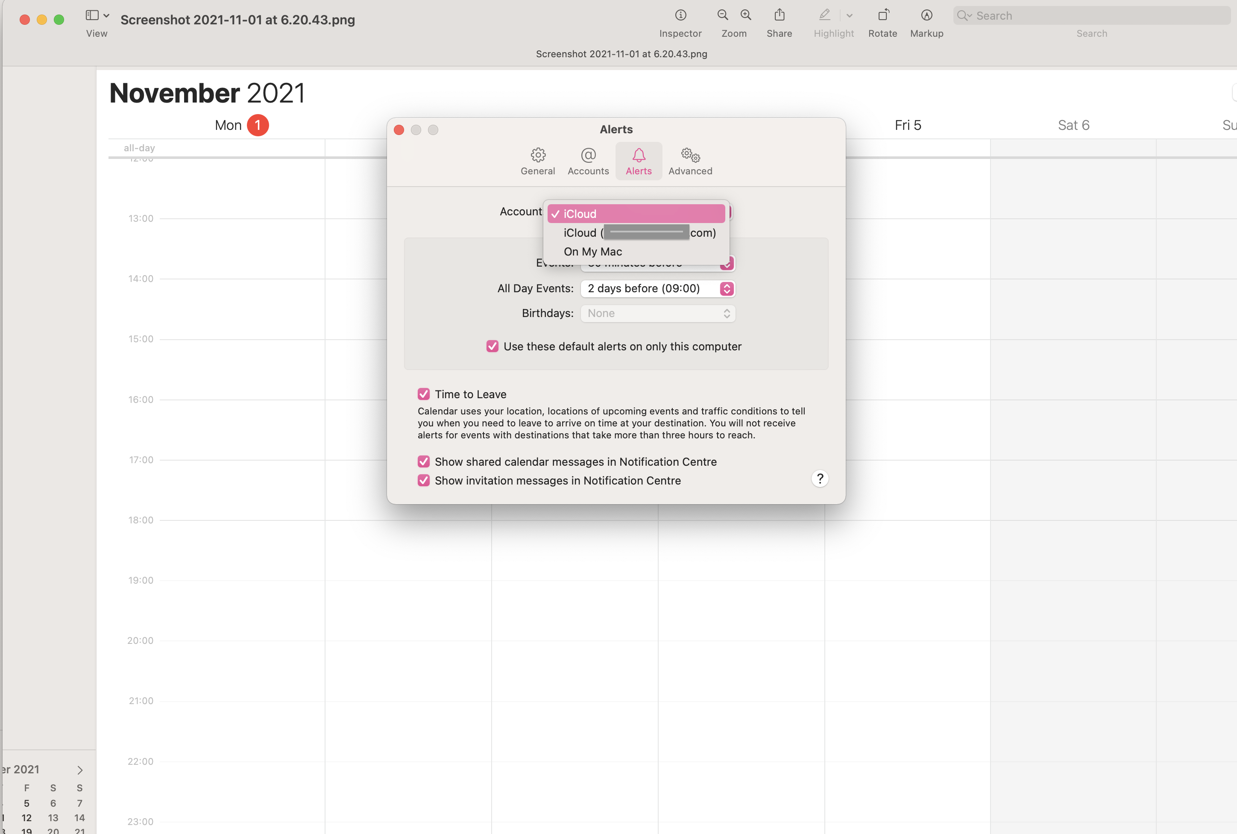Click the Highlight pen icon
This screenshot has height=834, width=1237.
tap(824, 15)
